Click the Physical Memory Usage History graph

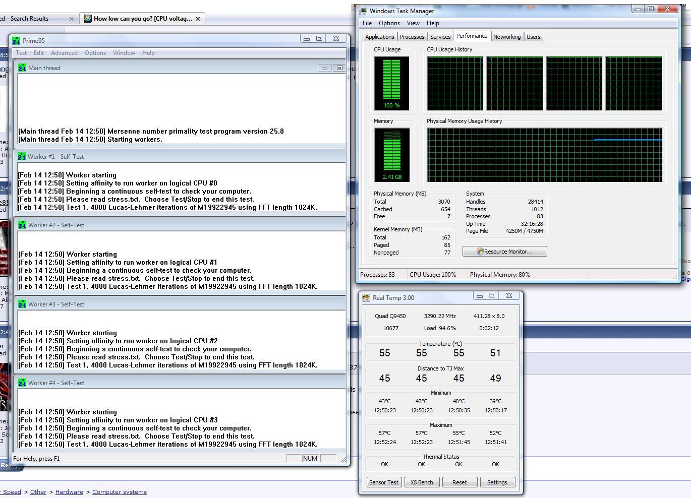544,155
